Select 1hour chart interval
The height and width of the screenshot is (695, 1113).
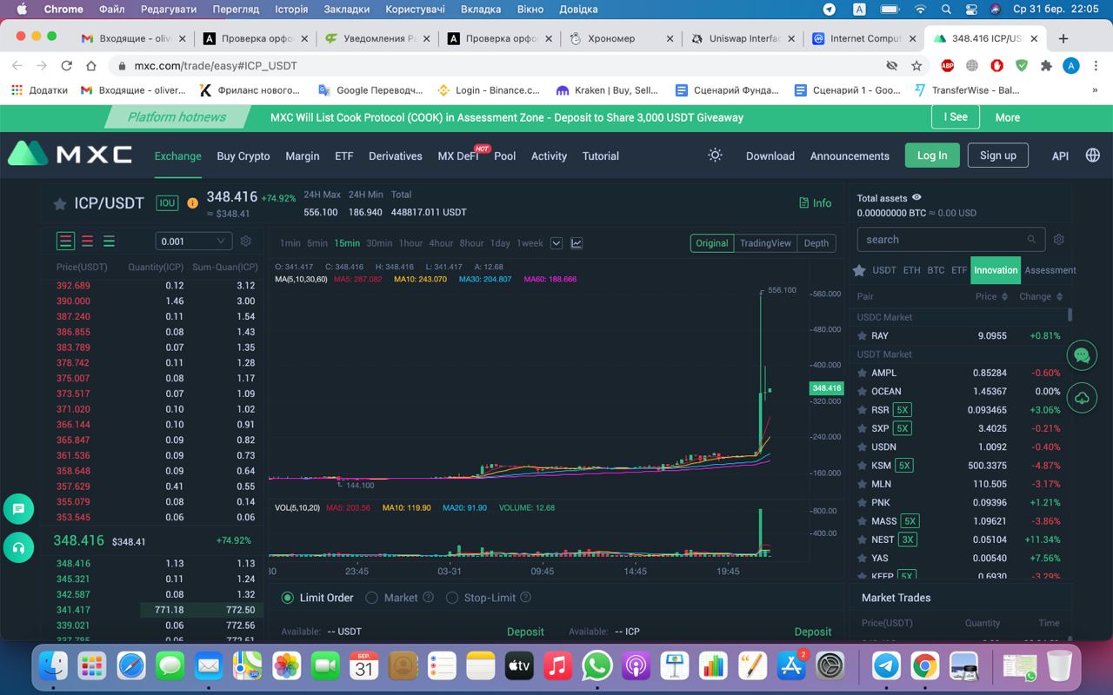(x=410, y=243)
